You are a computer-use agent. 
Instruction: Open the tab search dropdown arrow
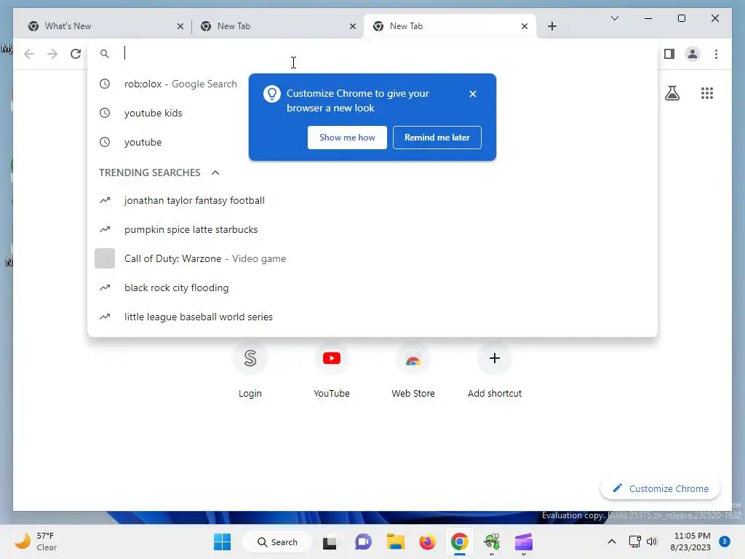pyautogui.click(x=614, y=18)
